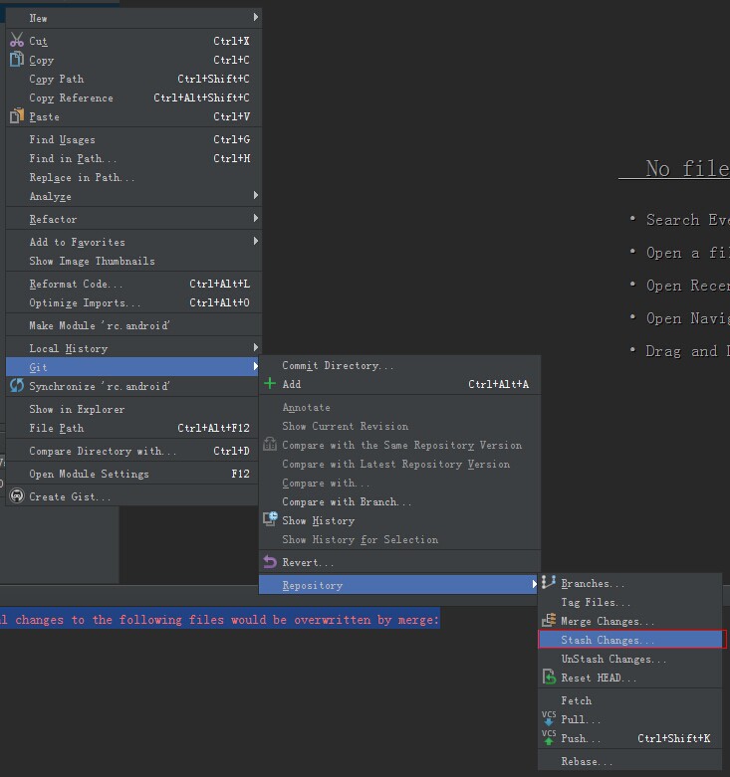Select Show in Explorer entry
Image resolution: width=730 pixels, height=777 pixels.
(x=133, y=409)
